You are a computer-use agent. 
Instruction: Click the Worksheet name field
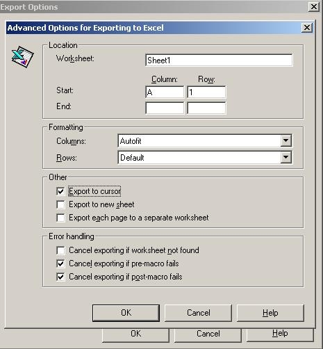pos(219,60)
